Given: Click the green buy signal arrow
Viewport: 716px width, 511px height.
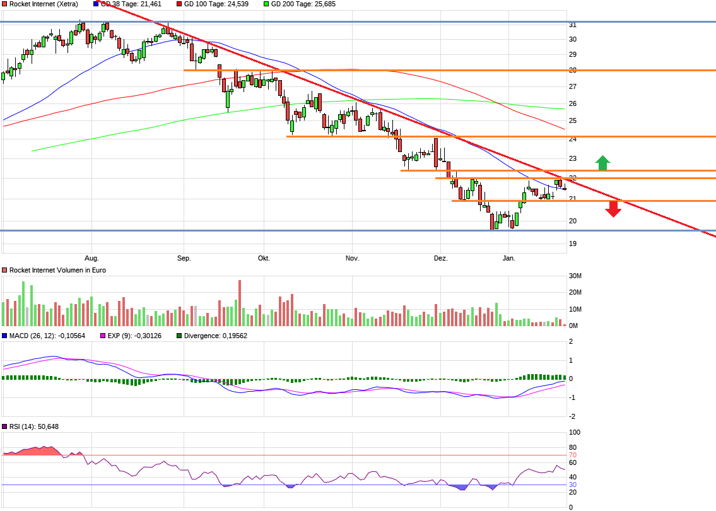Looking at the screenshot, I should pyautogui.click(x=602, y=162).
